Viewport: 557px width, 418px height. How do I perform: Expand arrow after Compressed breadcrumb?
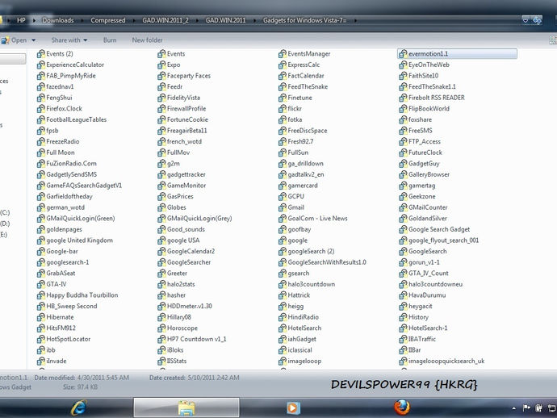click(134, 20)
